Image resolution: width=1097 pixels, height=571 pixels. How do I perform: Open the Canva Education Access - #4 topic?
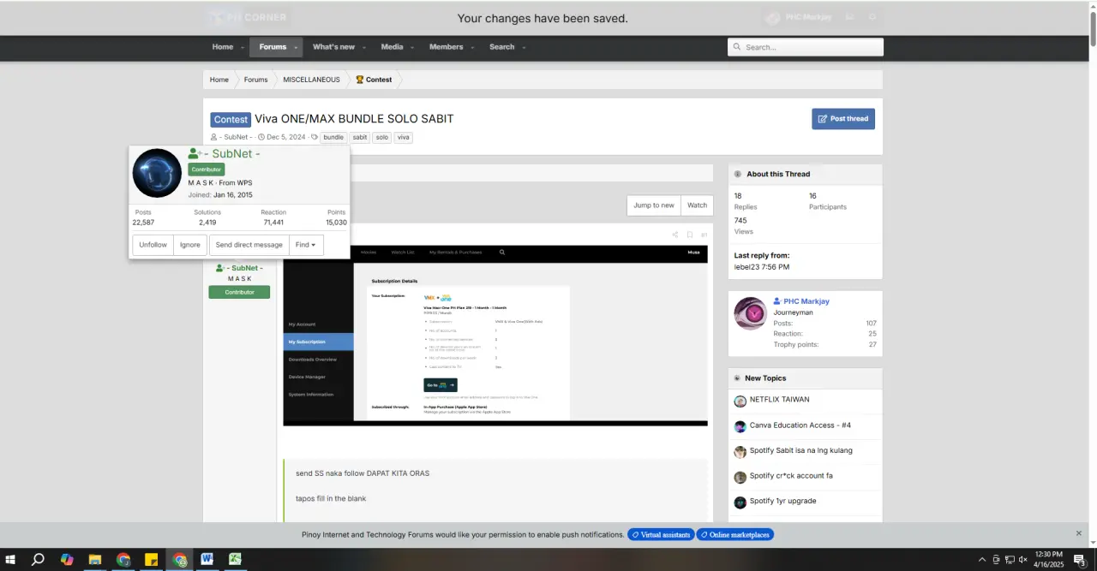point(800,425)
